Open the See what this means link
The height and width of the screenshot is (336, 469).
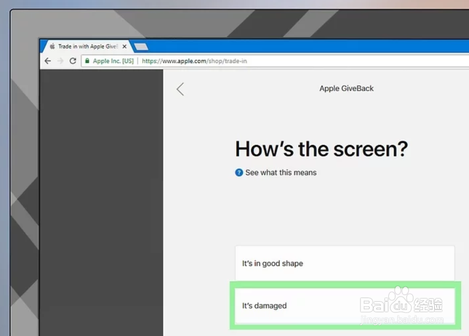tap(281, 173)
